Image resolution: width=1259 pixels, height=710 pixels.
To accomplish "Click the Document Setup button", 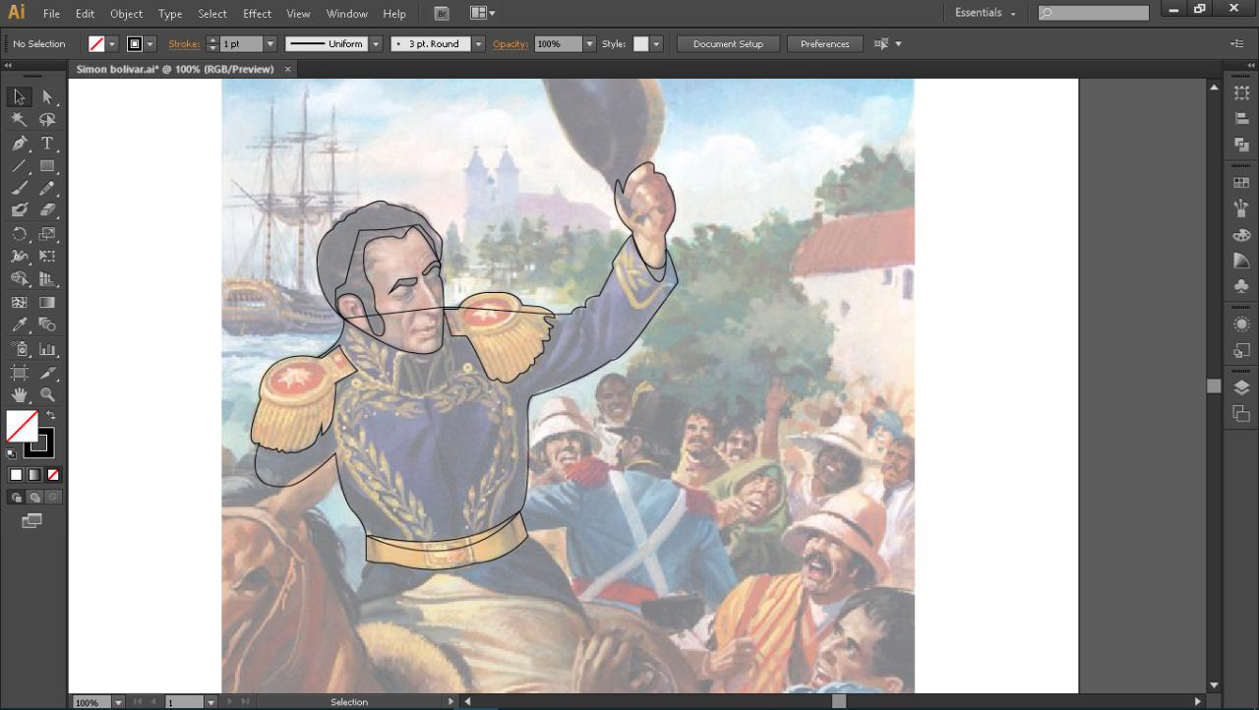I will (728, 44).
